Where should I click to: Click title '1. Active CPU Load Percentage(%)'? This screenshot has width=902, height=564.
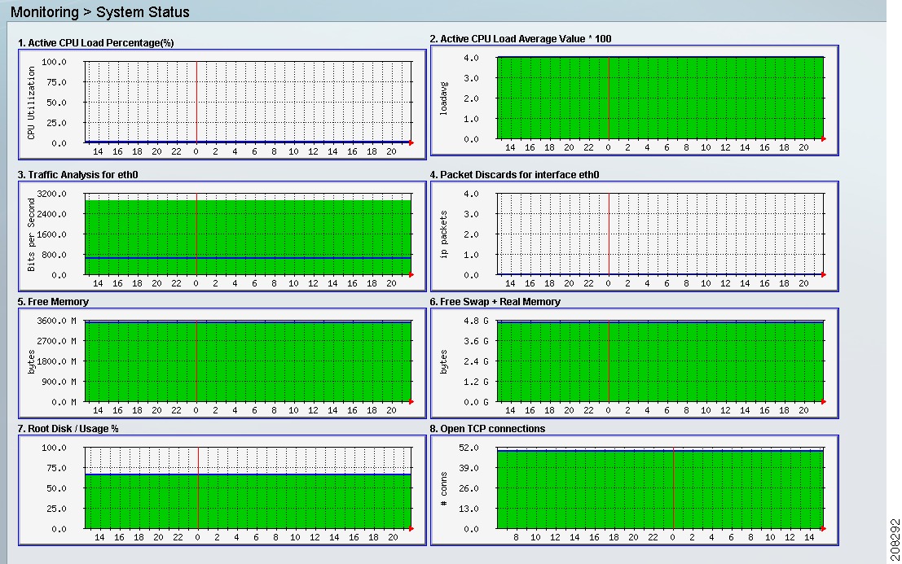(x=95, y=43)
